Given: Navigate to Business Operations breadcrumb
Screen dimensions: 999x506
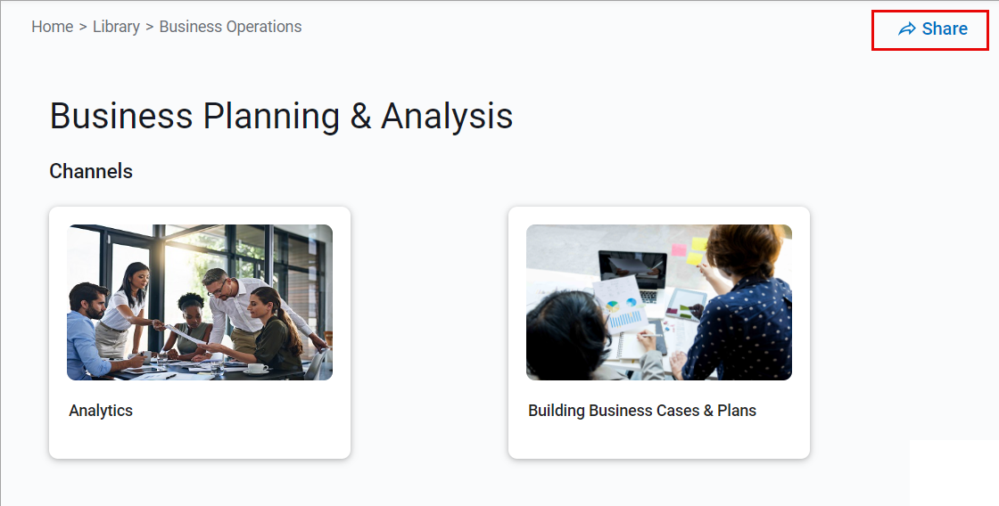Looking at the screenshot, I should point(230,27).
